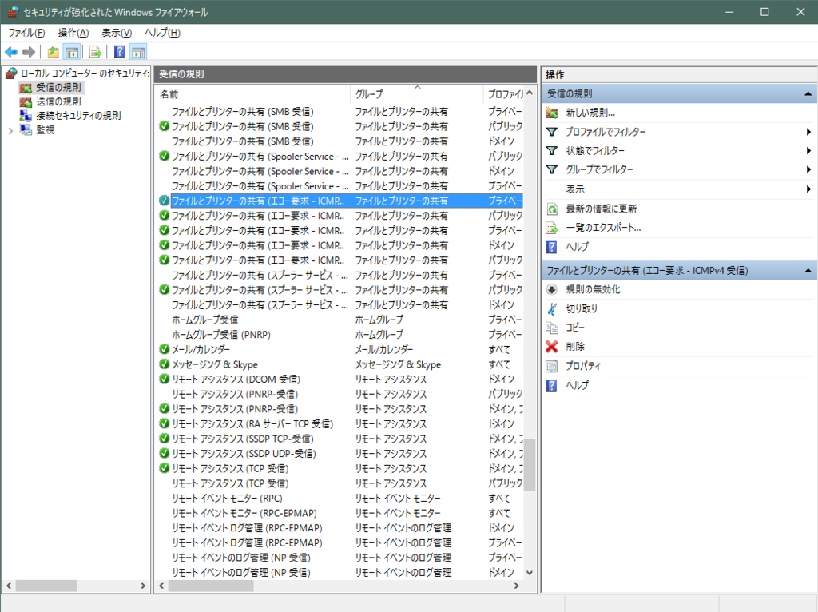Click the rules list horizontal scroll-right arrow
The height and width of the screenshot is (612, 818).
(x=517, y=586)
